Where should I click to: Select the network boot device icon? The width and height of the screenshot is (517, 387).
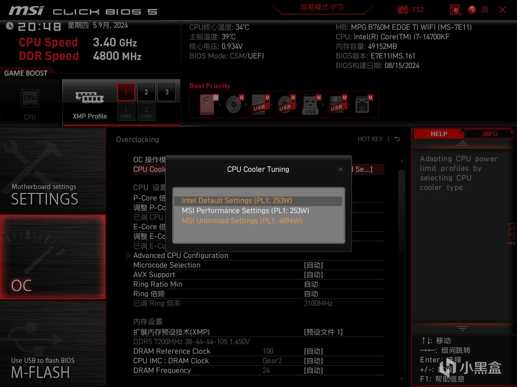[x=363, y=104]
